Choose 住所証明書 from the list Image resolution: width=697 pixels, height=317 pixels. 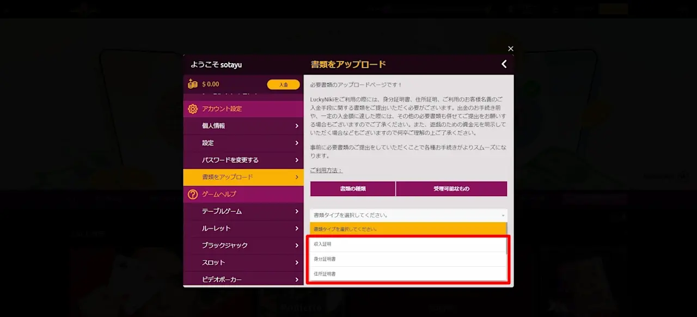coord(408,273)
